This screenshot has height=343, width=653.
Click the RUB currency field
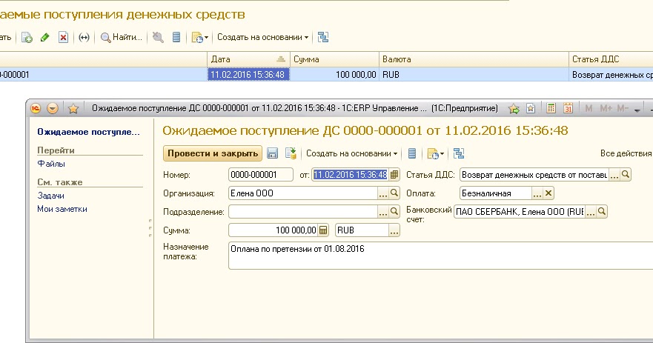pyautogui.click(x=362, y=230)
